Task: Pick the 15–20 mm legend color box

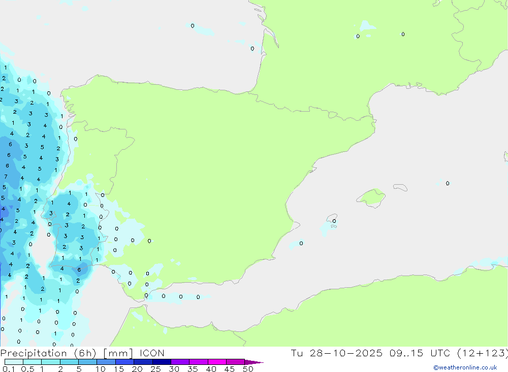Action: (x=124, y=362)
